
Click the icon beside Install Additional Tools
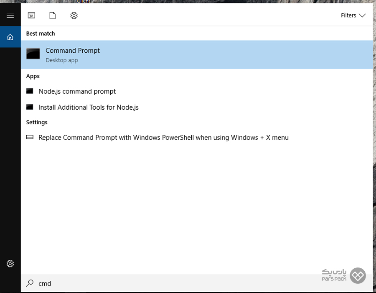coord(30,107)
